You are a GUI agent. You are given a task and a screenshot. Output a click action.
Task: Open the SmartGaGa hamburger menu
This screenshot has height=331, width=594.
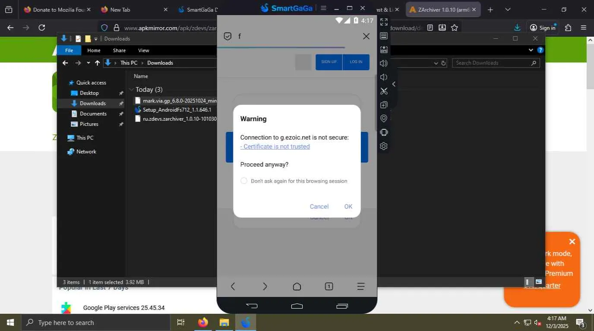324,8
